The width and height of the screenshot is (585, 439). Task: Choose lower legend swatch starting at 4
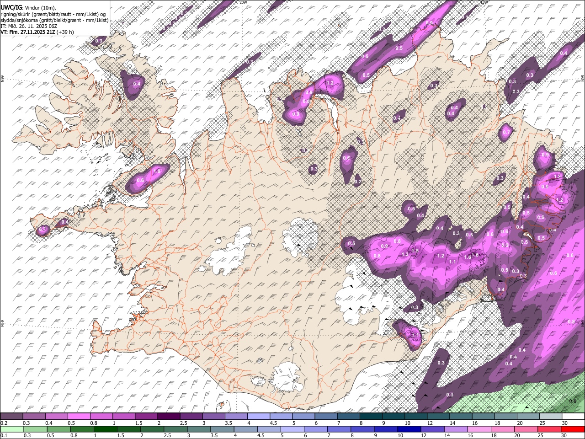245,429
